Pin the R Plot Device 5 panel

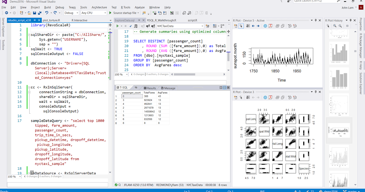316,20
